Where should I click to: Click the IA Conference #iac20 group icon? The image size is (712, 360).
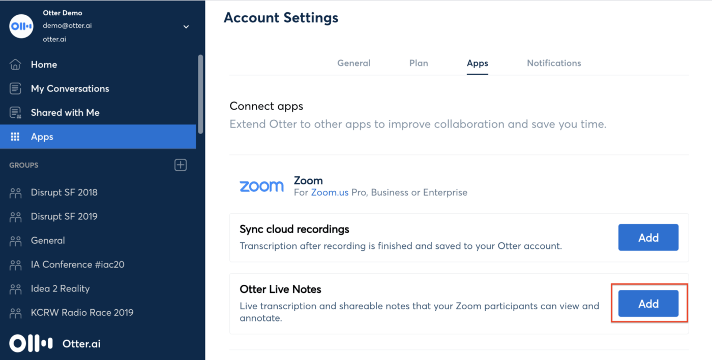15,264
